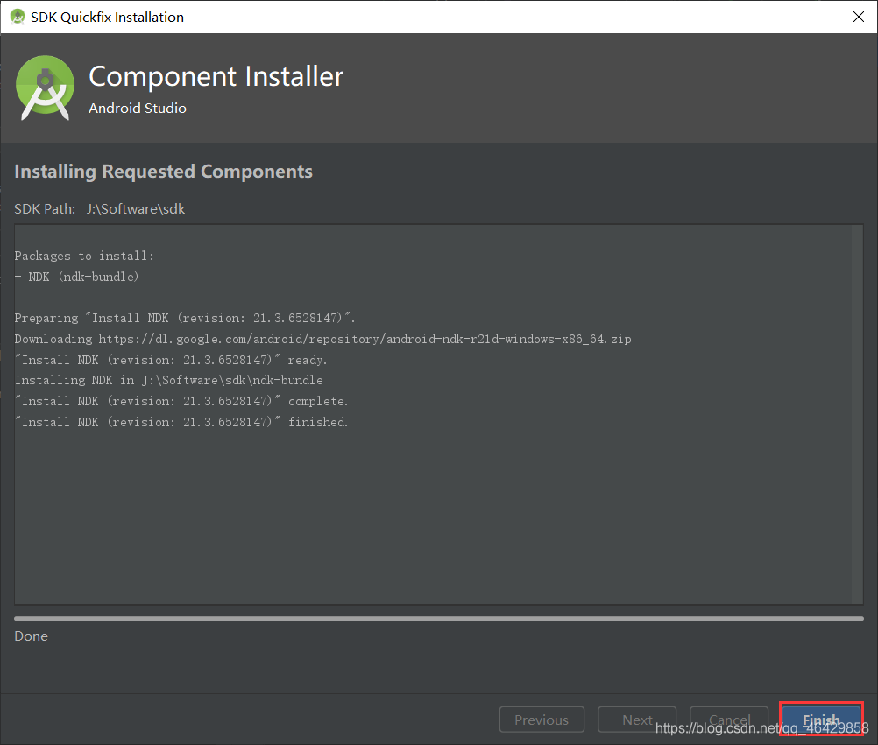Select the Install NDK 'finished.' log line
This screenshot has height=745, width=878.
tap(181, 422)
